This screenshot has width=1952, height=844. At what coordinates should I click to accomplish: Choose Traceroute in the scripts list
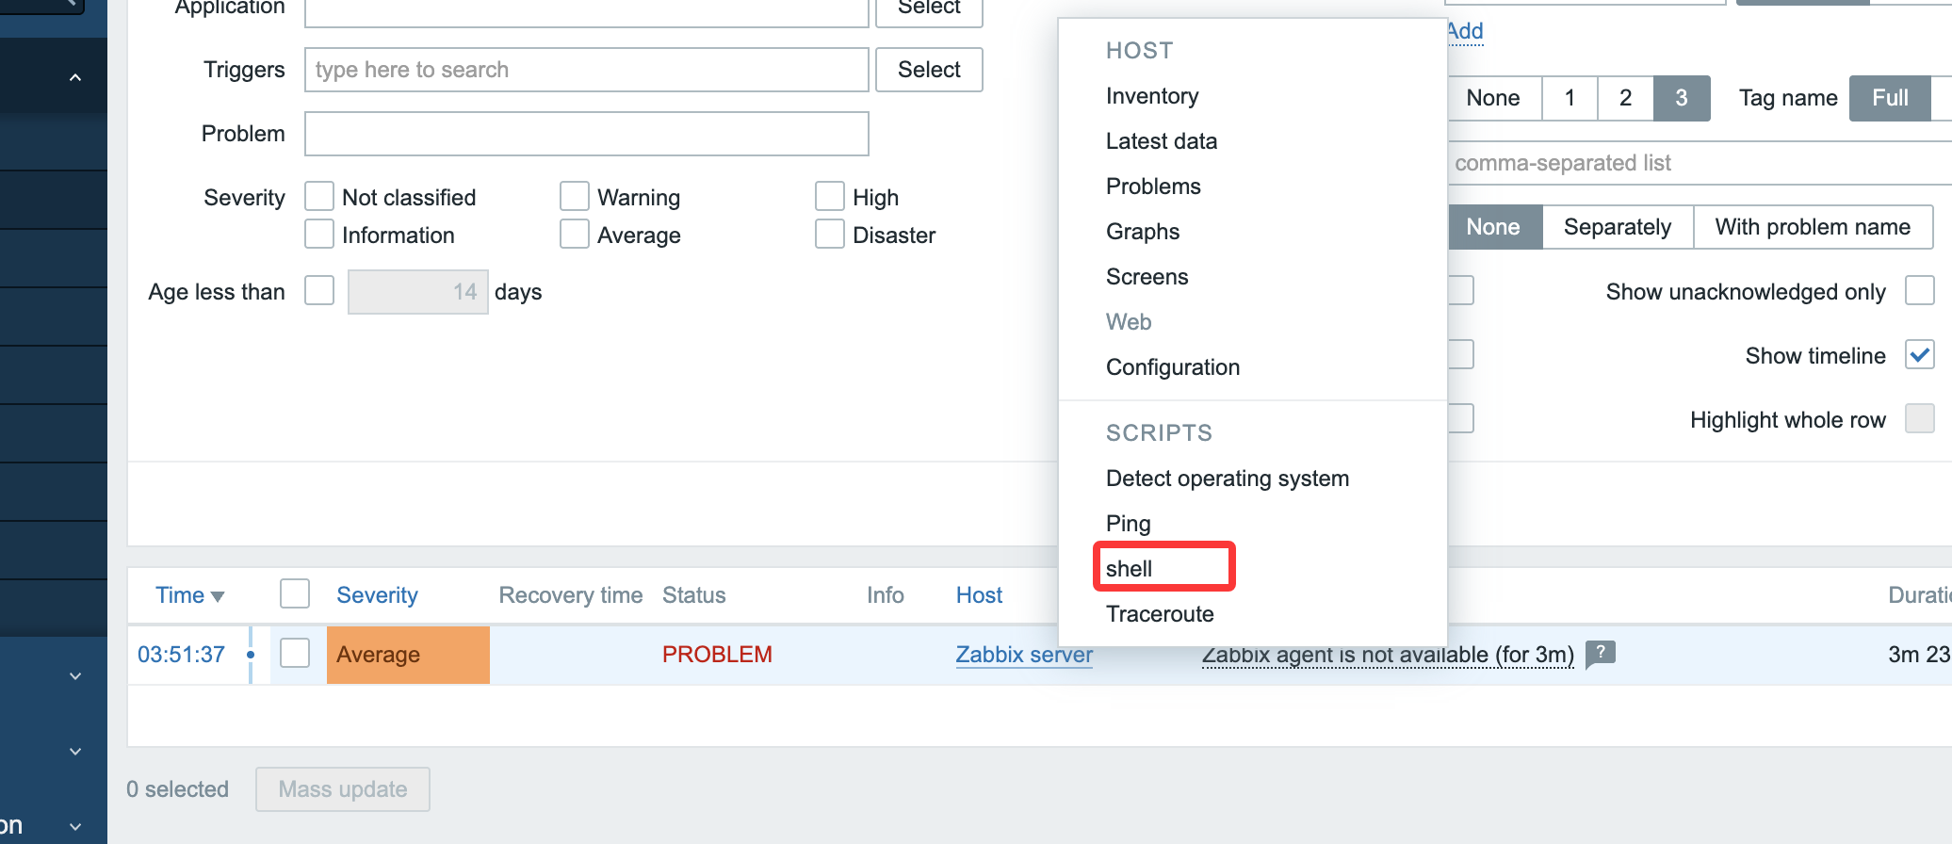1159,614
